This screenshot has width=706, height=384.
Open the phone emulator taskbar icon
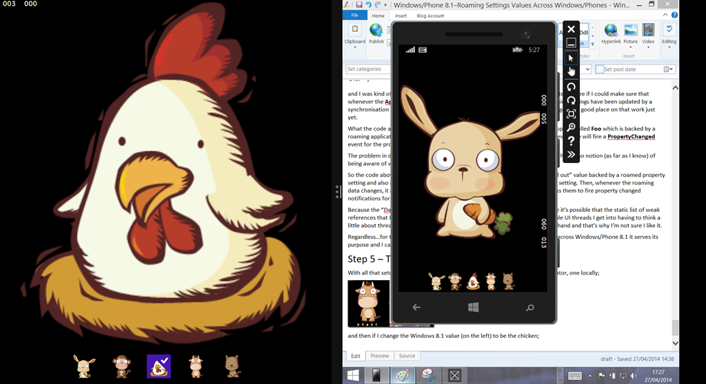point(376,375)
